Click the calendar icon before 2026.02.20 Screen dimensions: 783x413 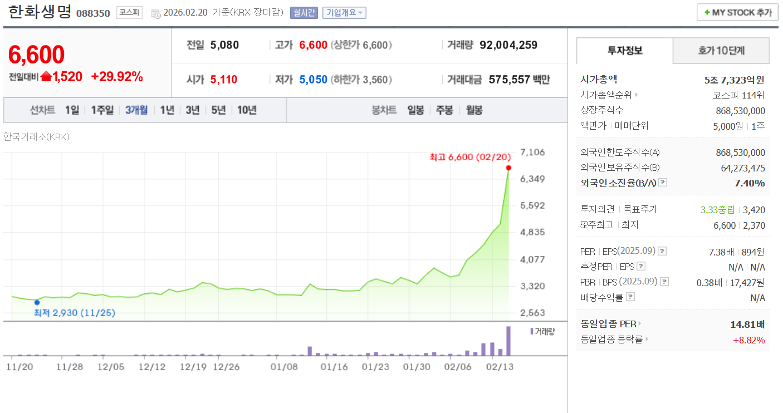(x=156, y=13)
